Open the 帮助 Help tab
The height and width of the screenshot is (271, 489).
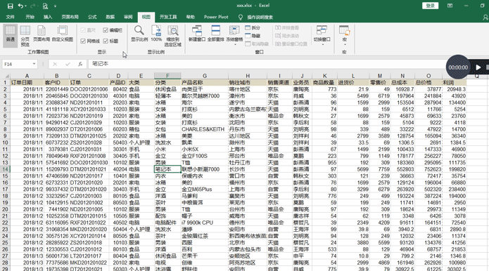pyautogui.click(x=190, y=17)
